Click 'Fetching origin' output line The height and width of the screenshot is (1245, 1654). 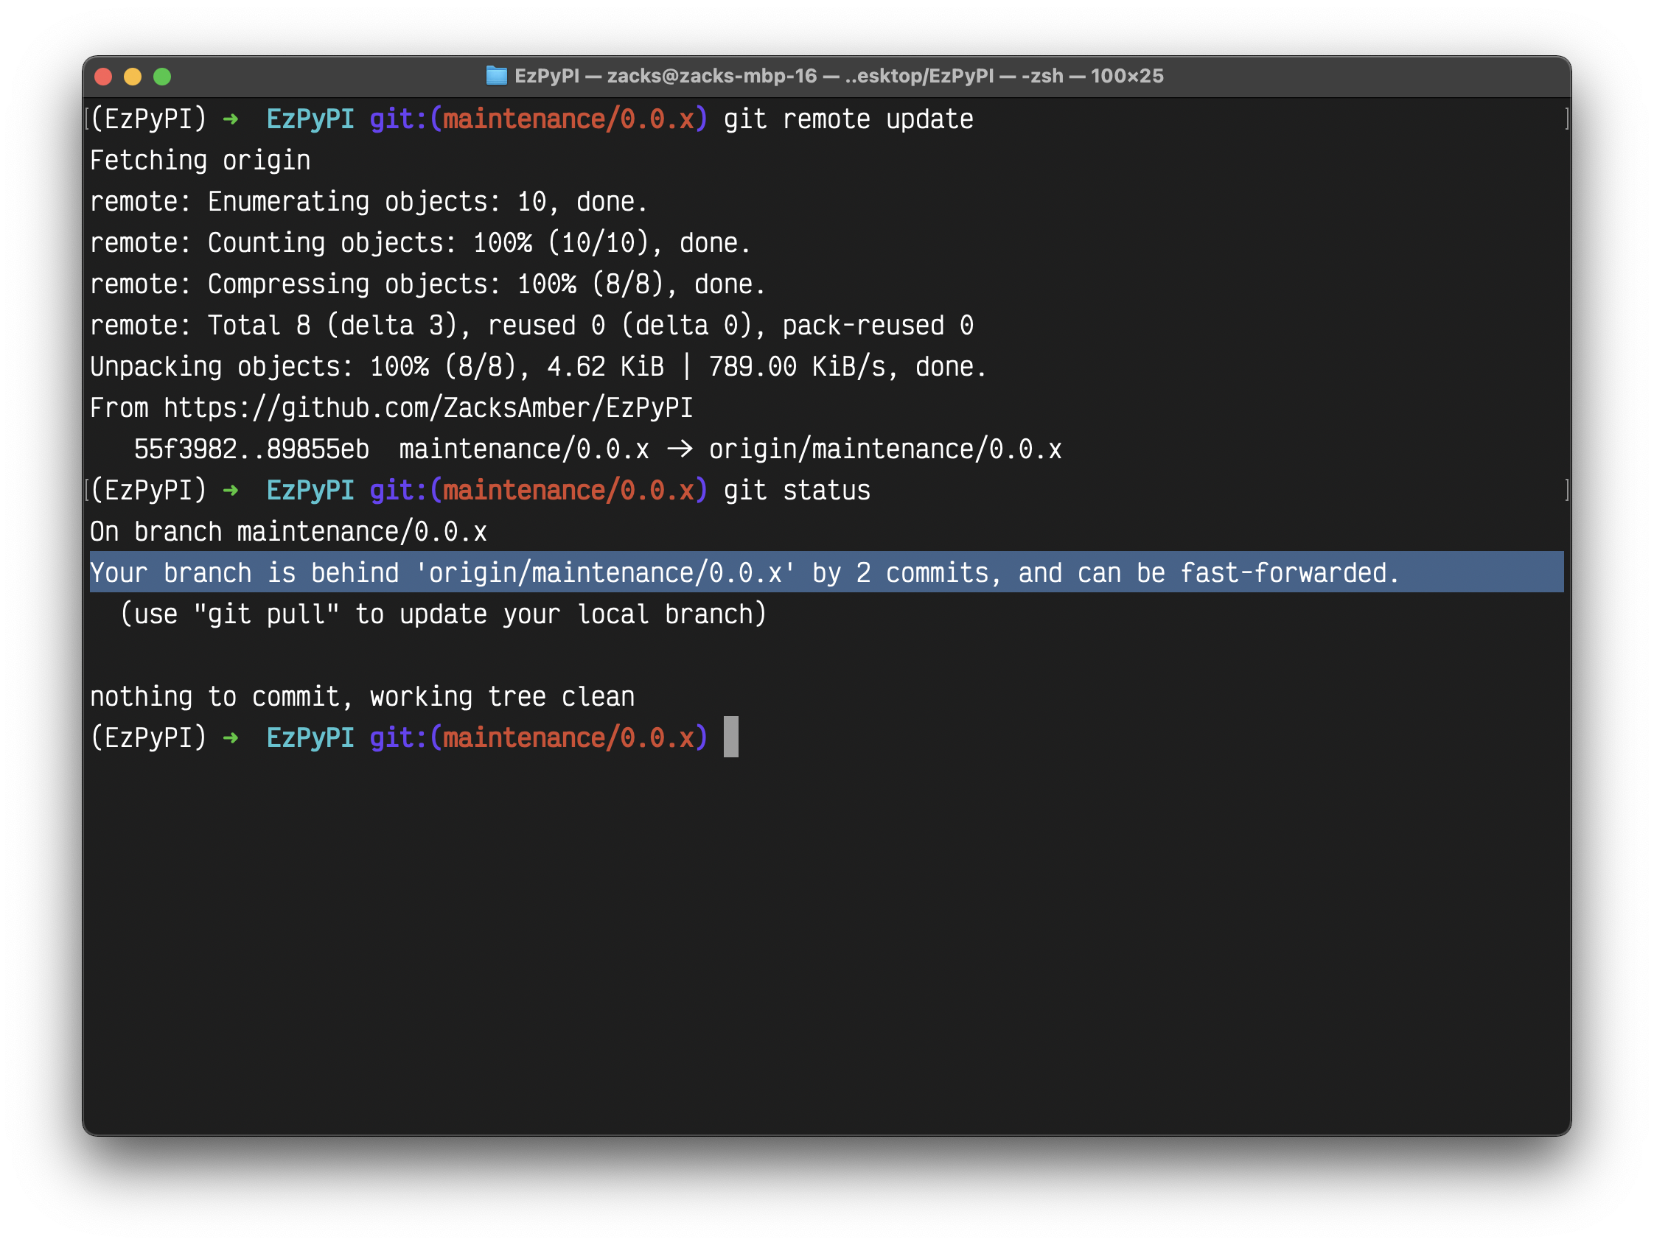(200, 161)
